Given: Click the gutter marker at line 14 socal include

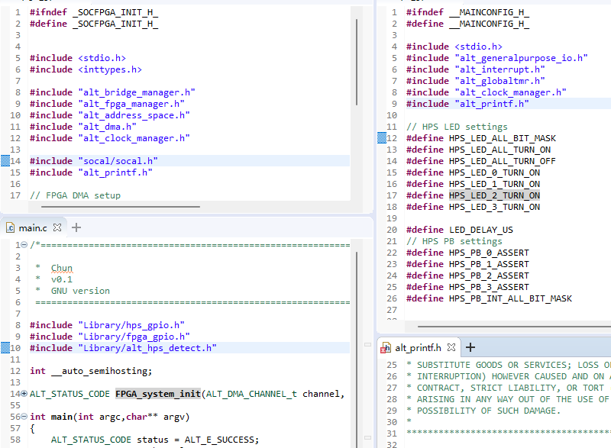Looking at the screenshot, I should point(5,161).
